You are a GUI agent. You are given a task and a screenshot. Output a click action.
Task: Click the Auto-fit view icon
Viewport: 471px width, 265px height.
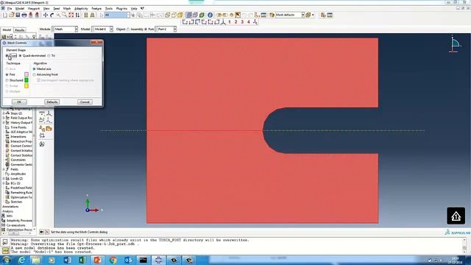click(71, 15)
